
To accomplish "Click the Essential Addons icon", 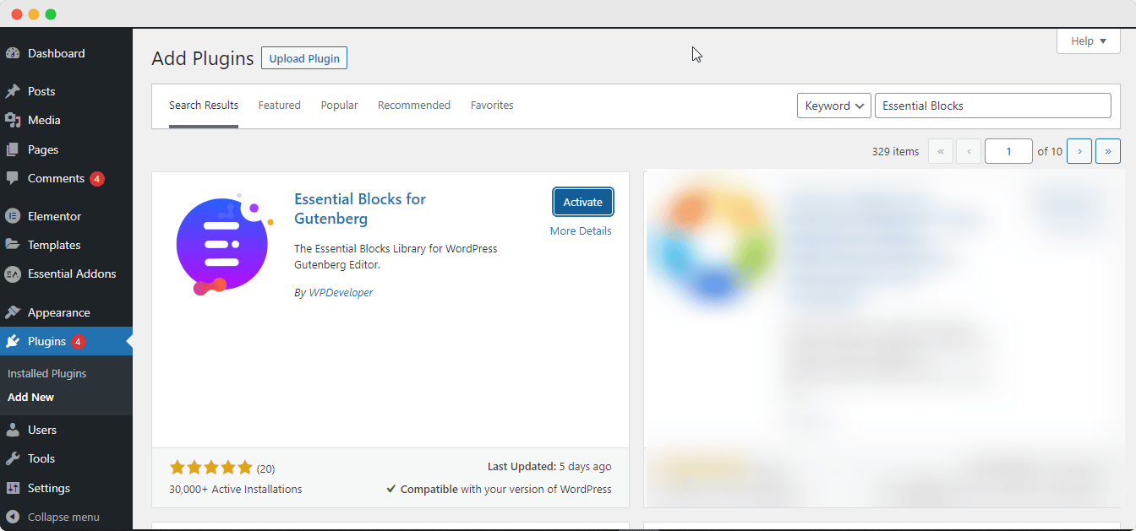I will [13, 274].
